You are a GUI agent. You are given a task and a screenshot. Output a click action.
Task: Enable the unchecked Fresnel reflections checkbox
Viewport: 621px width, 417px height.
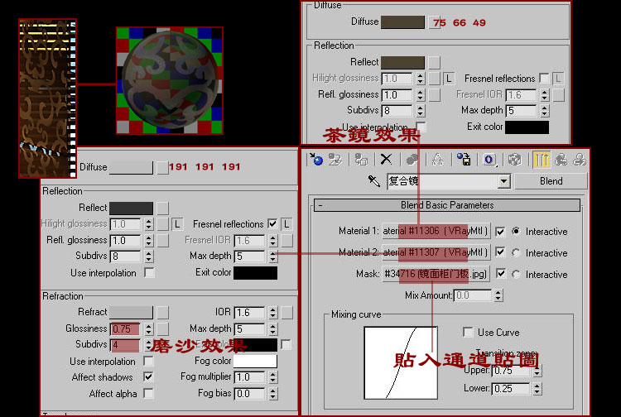tap(544, 79)
